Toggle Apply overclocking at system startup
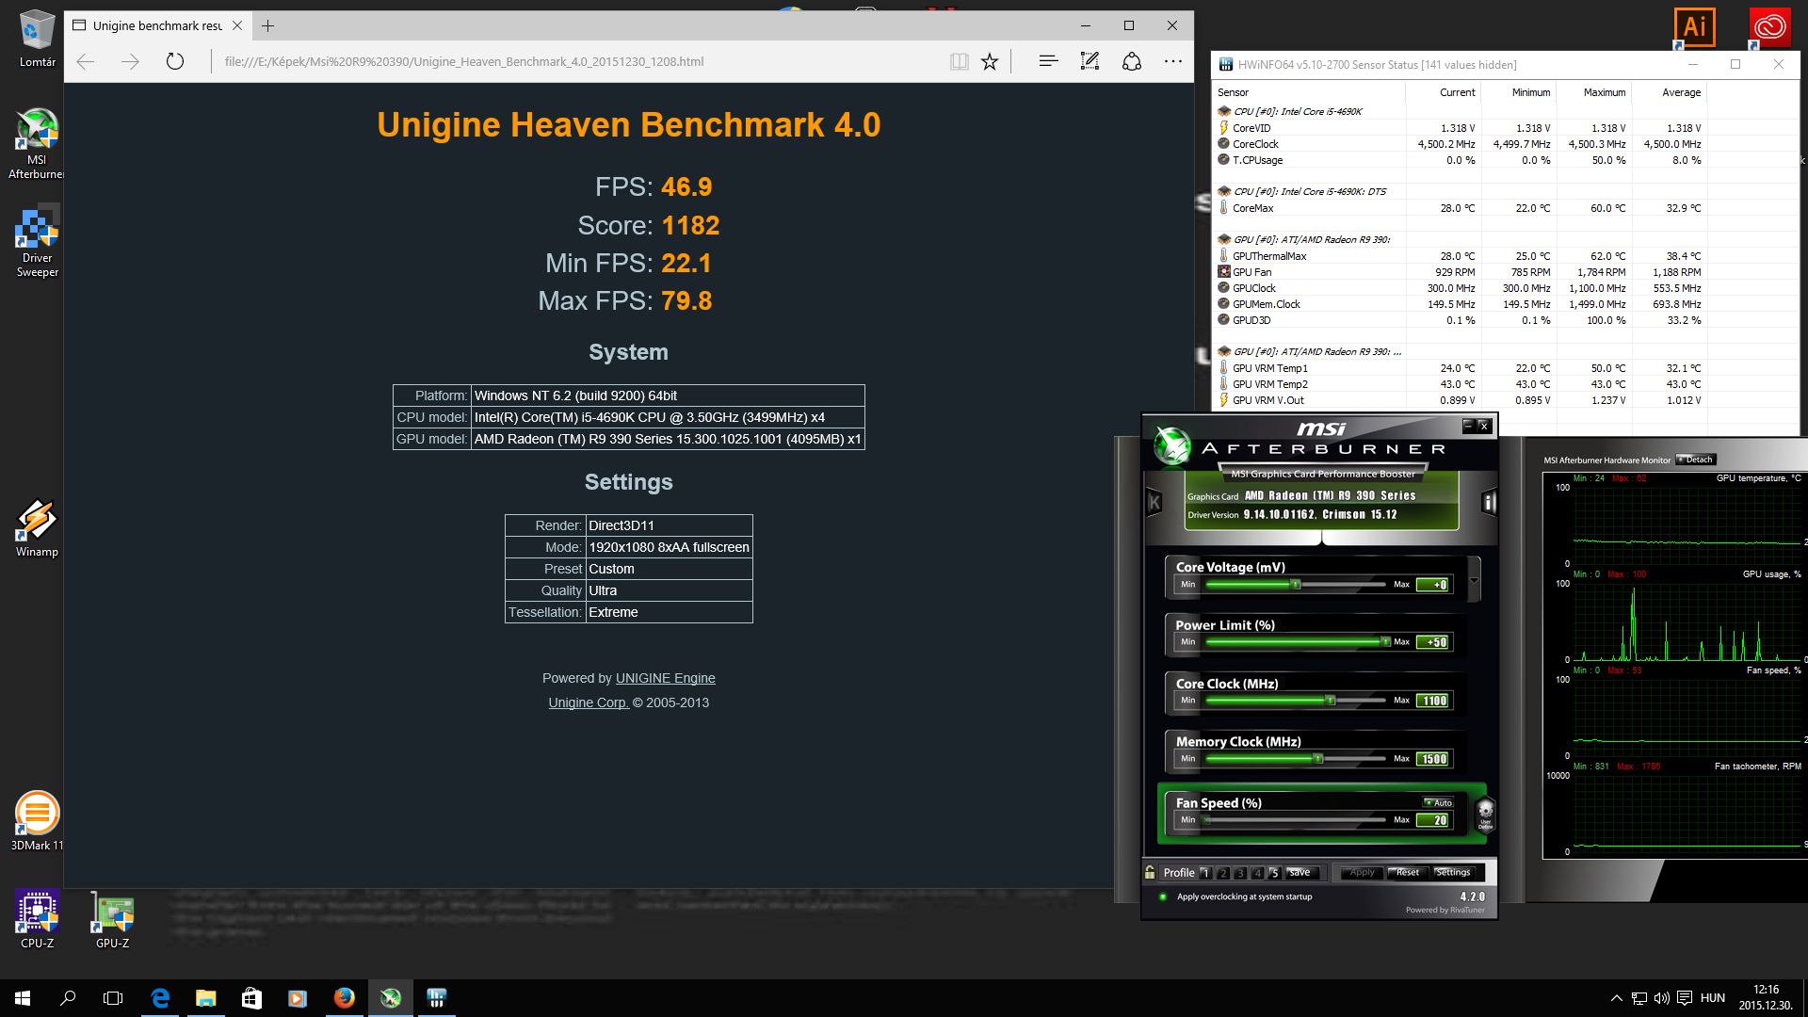The width and height of the screenshot is (1808, 1017). [1163, 896]
